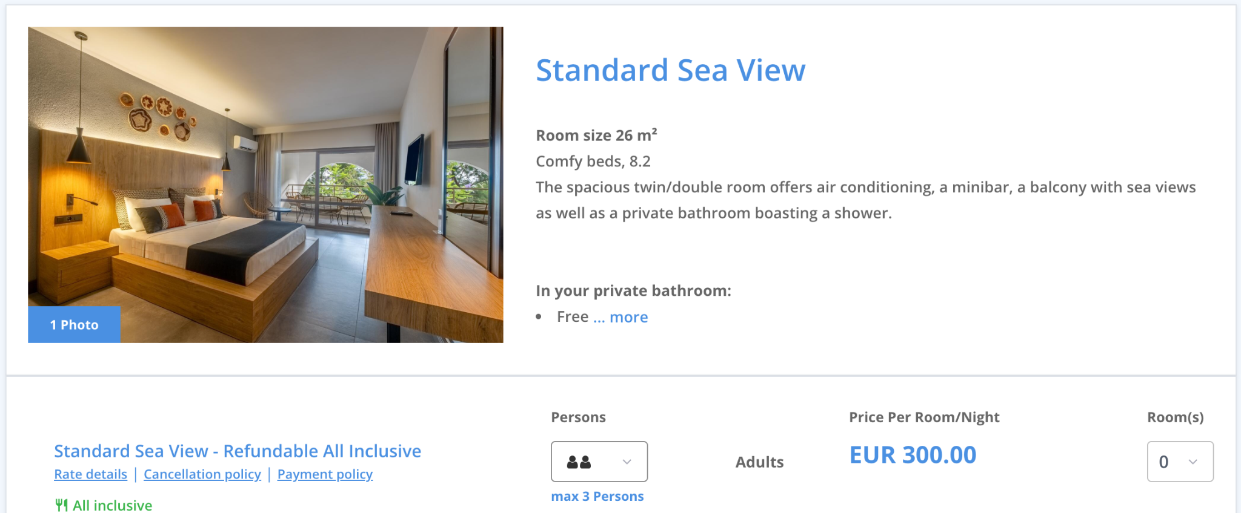Click the "Comfy beds, 8.2" rating text

[x=593, y=162]
